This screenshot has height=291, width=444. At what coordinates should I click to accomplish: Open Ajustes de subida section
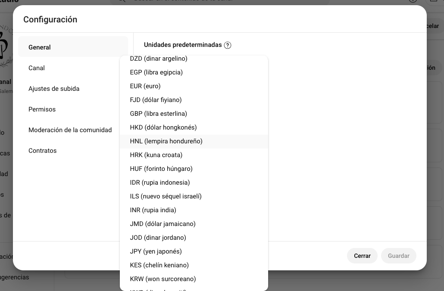[x=54, y=89]
